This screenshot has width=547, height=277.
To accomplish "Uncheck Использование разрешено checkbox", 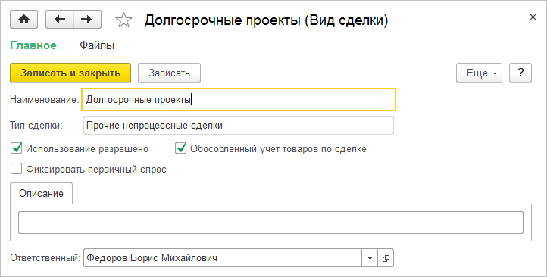I will click(x=17, y=148).
